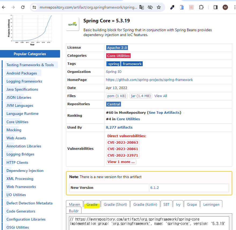236x230 pixels.
Task: Open the Apache 2.0 license badge
Action: tap(117, 48)
